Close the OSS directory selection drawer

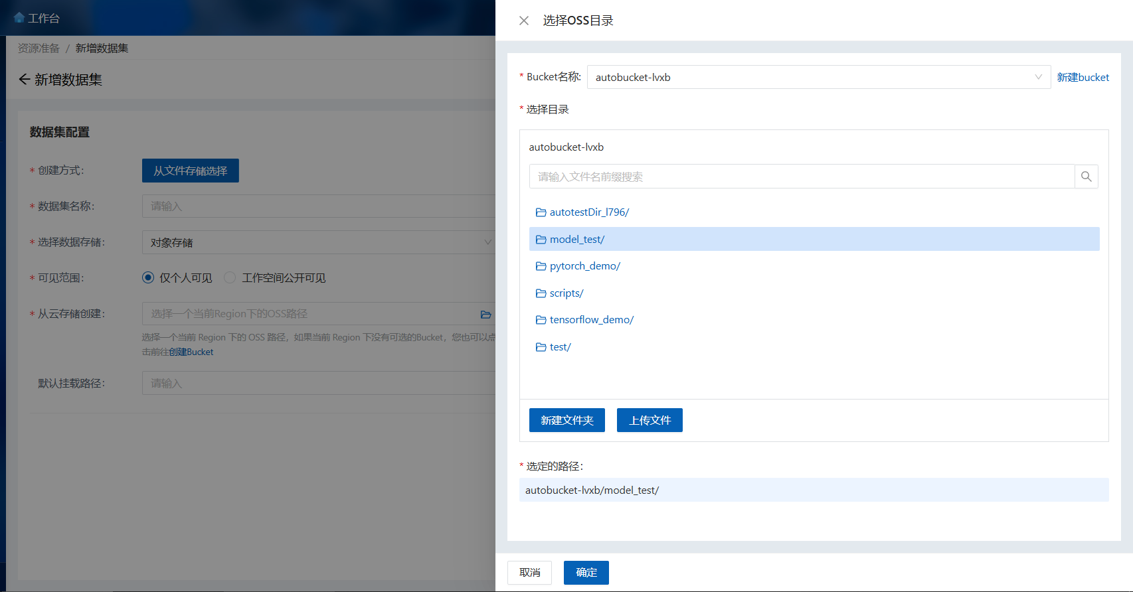tap(524, 21)
